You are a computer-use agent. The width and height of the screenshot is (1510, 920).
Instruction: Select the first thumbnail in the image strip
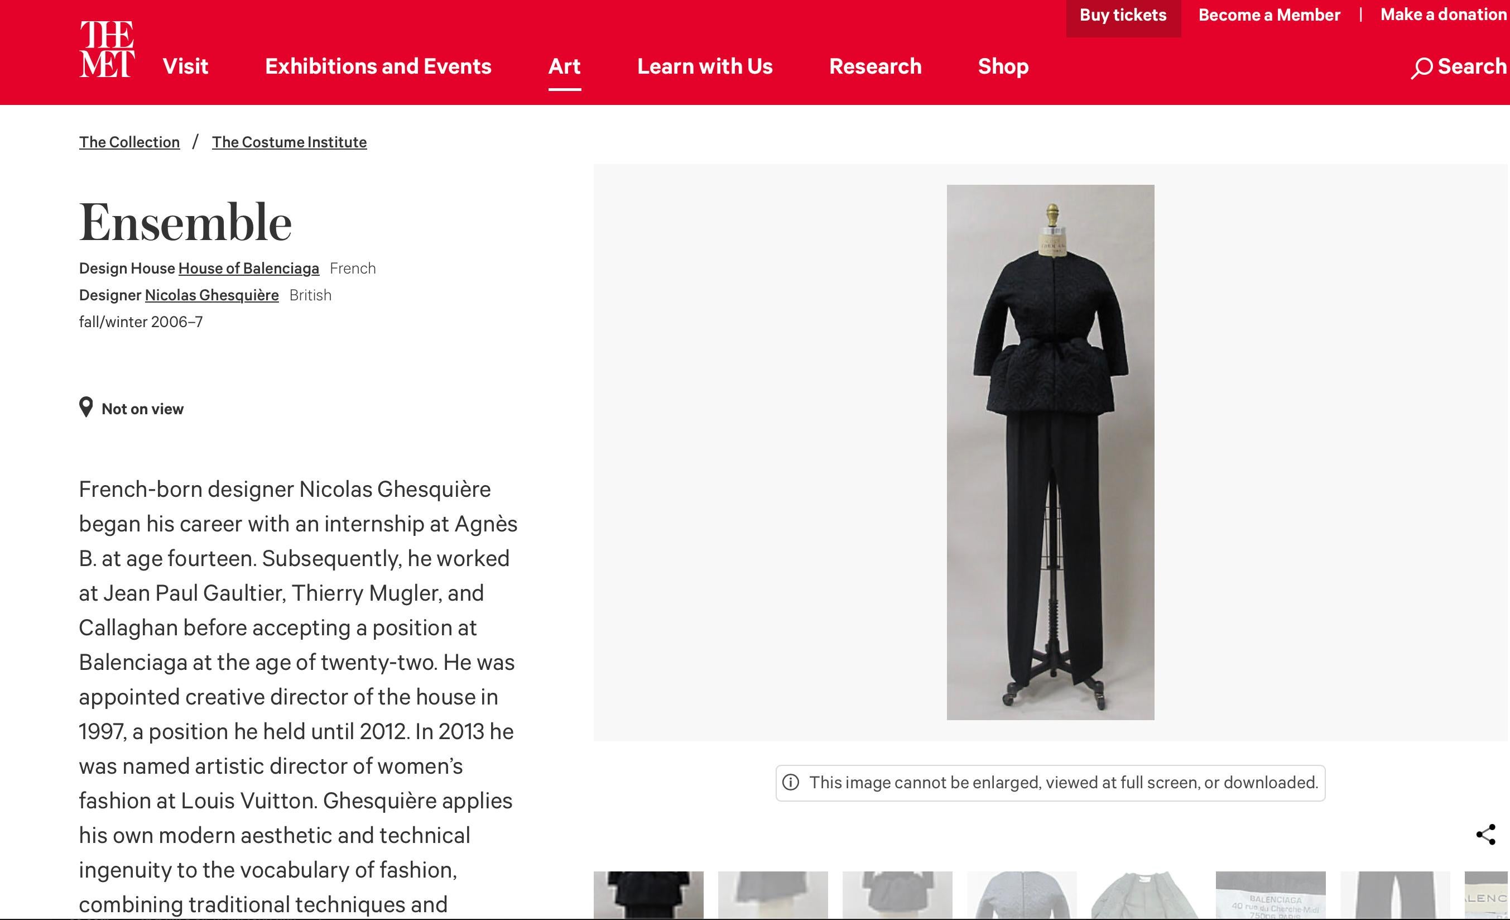tap(648, 895)
